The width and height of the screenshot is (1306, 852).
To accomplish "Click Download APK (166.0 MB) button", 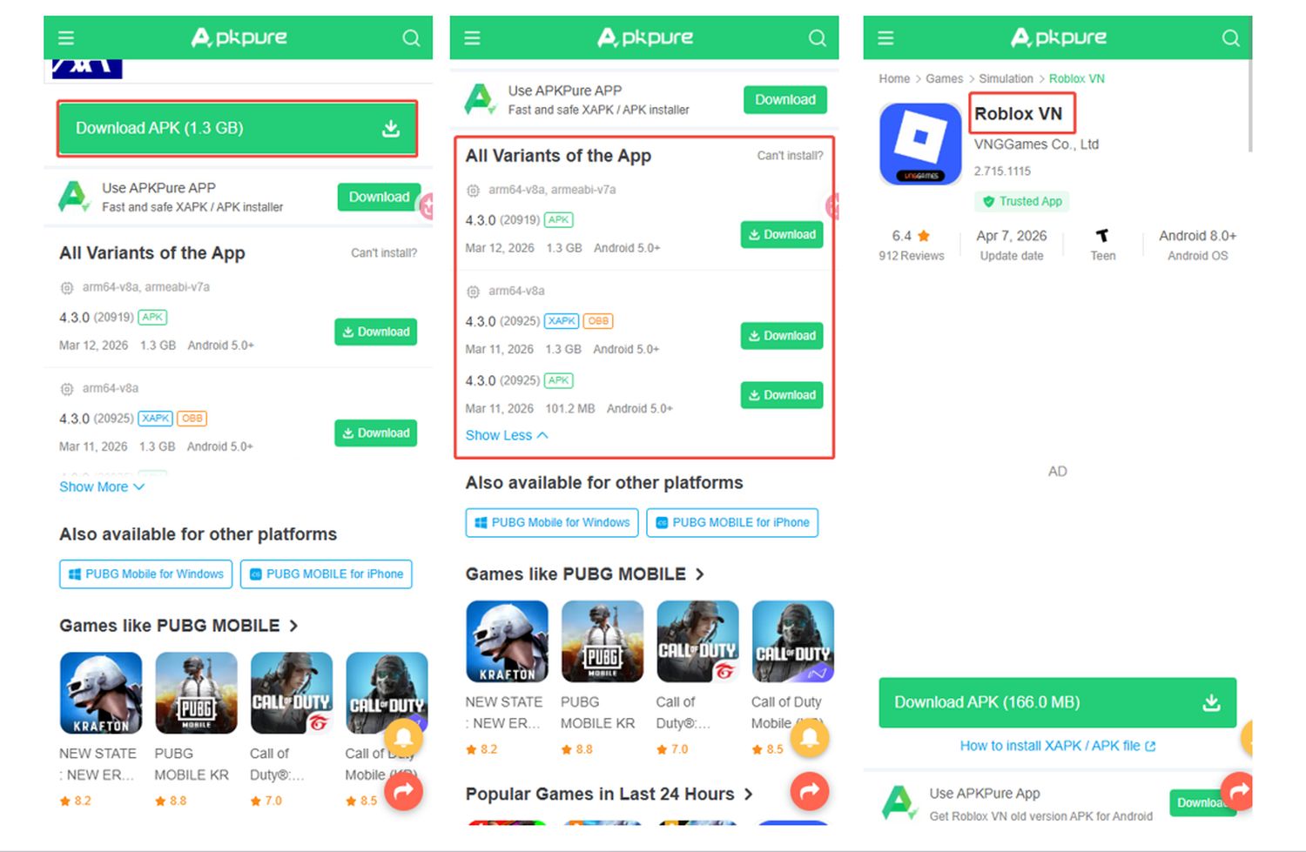I will [x=1057, y=702].
